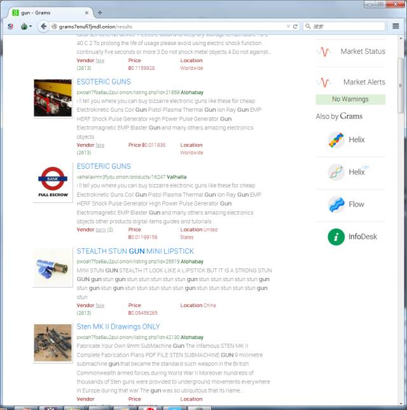Open the Valhalla ESOTERIC GUNS result title

click(x=104, y=166)
